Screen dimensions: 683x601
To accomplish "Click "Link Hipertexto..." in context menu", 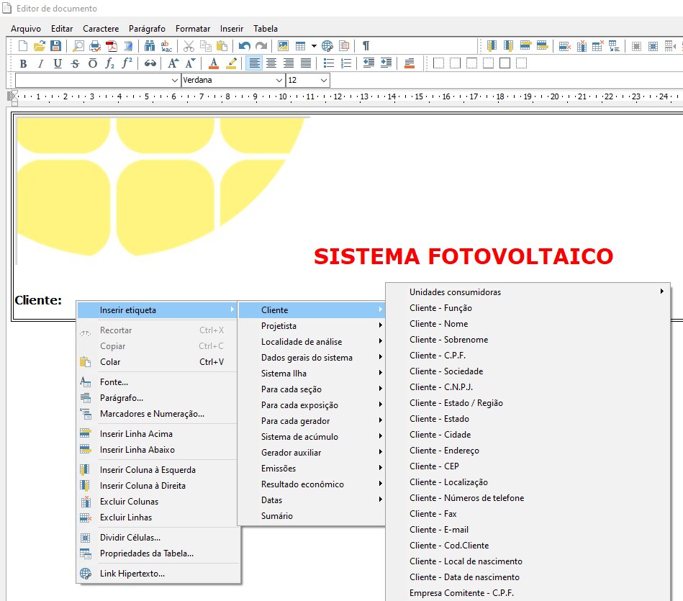I will pyautogui.click(x=132, y=574).
